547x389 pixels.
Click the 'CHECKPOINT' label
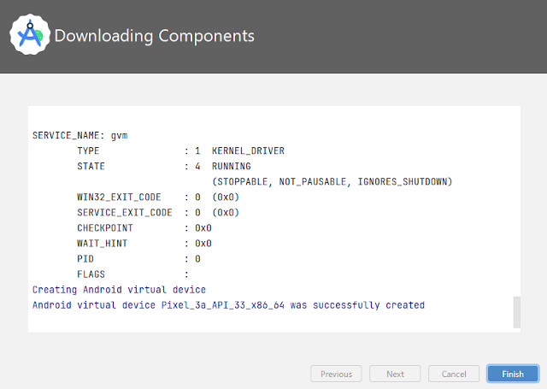coord(105,227)
